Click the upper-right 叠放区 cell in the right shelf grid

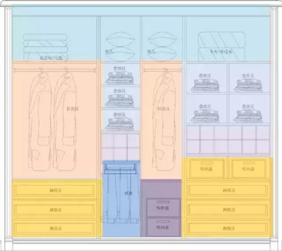(x=249, y=78)
